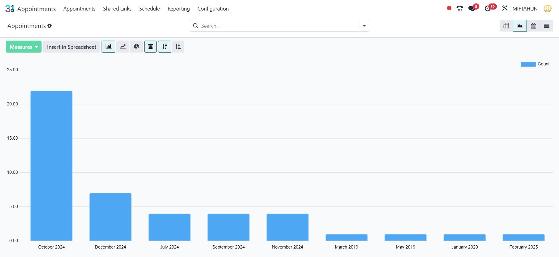This screenshot has width=559, height=257.
Task: Toggle ascending sort order
Action: [178, 46]
